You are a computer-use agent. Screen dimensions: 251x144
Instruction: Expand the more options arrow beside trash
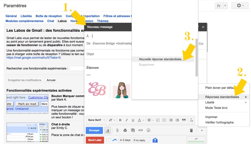(x=202, y=131)
